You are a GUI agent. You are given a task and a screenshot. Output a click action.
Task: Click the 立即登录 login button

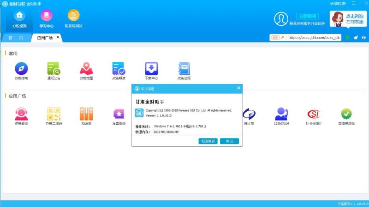coord(307,16)
